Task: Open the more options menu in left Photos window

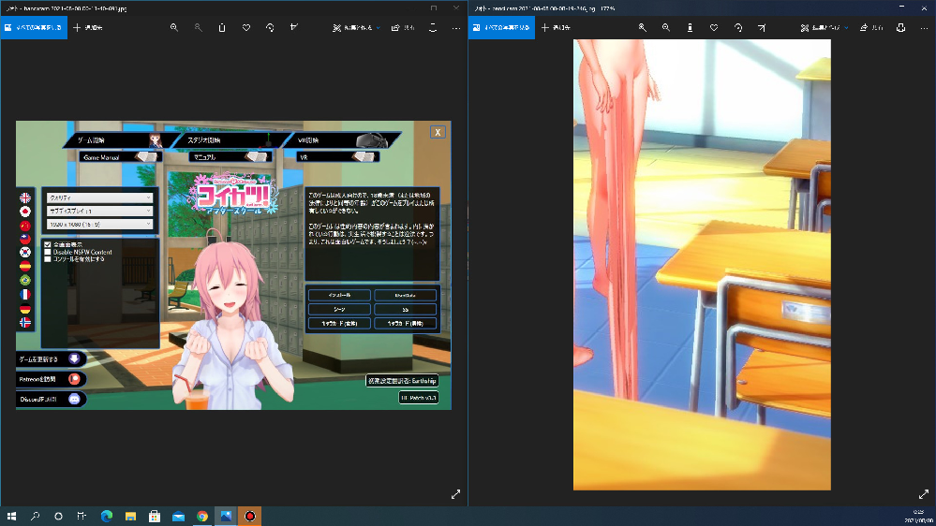Action: point(456,28)
